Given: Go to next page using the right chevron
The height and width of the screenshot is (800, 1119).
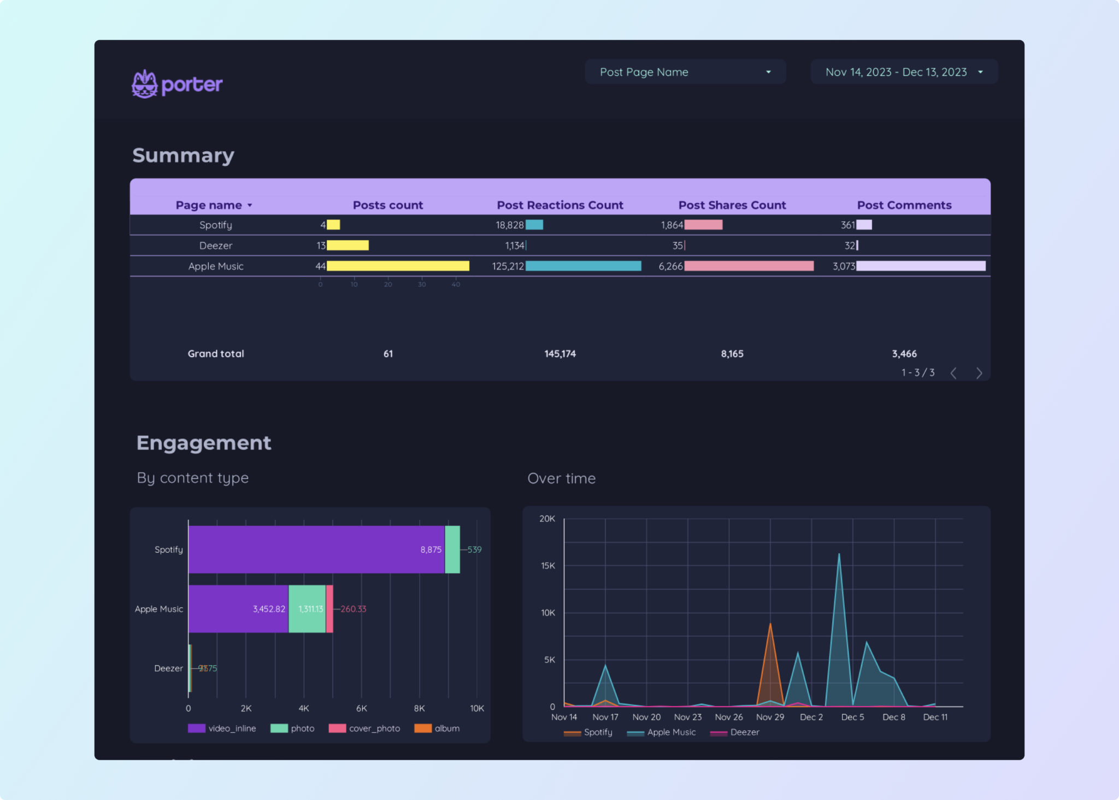Looking at the screenshot, I should 980,373.
